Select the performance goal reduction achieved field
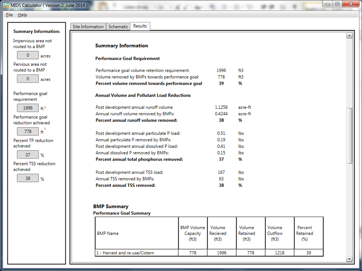The width and height of the screenshot is (362, 271). [x=28, y=132]
